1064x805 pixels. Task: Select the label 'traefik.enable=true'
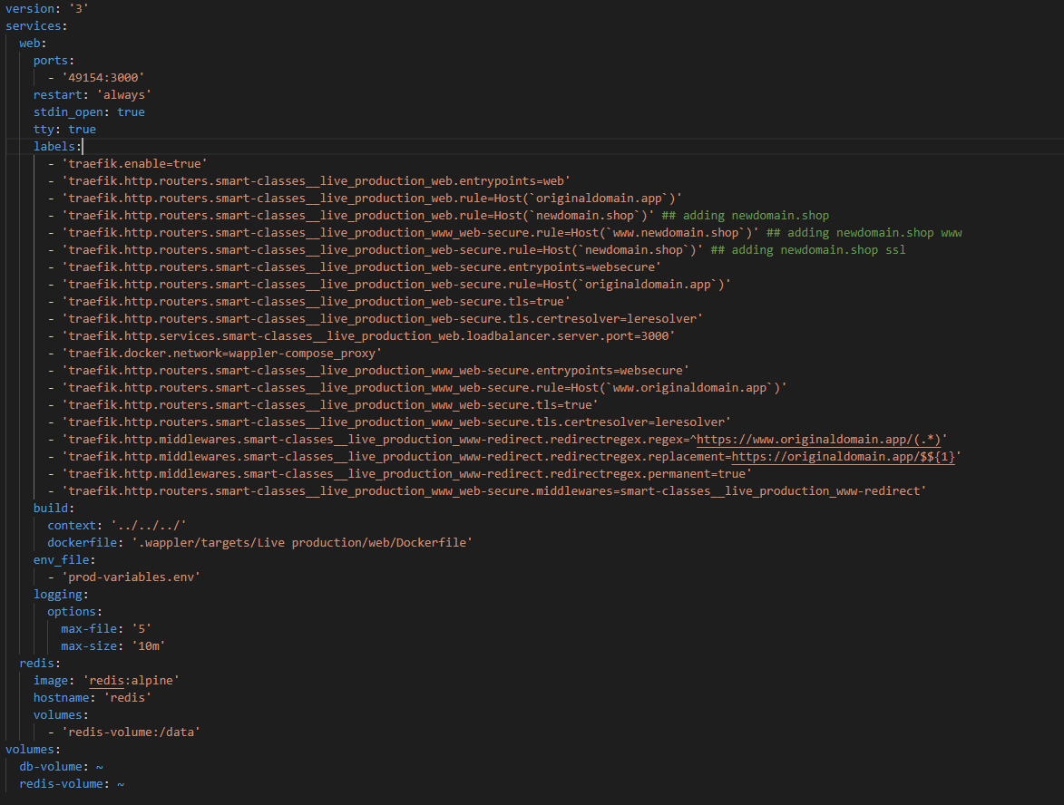pyautogui.click(x=134, y=164)
